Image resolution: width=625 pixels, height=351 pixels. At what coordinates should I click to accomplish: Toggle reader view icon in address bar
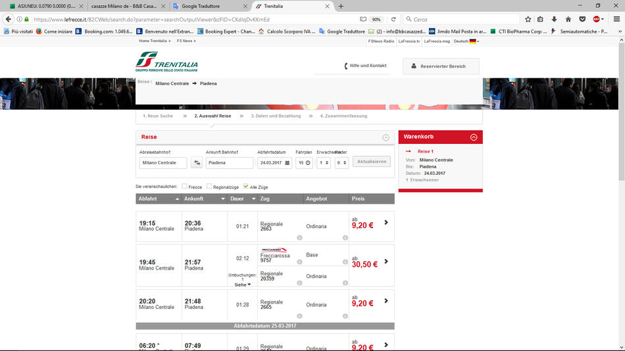(363, 19)
